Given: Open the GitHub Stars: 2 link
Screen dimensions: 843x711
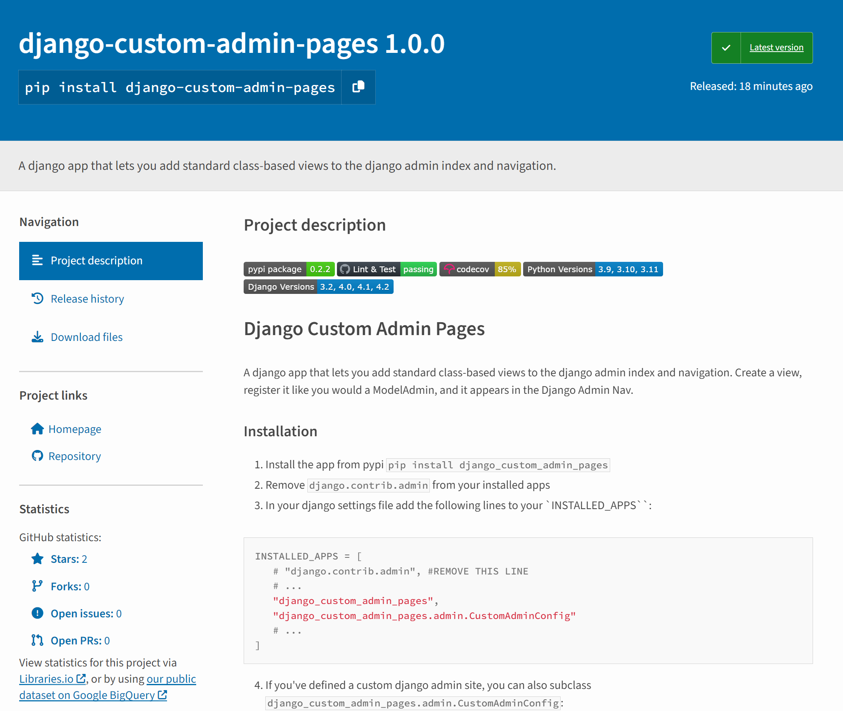Looking at the screenshot, I should point(69,559).
